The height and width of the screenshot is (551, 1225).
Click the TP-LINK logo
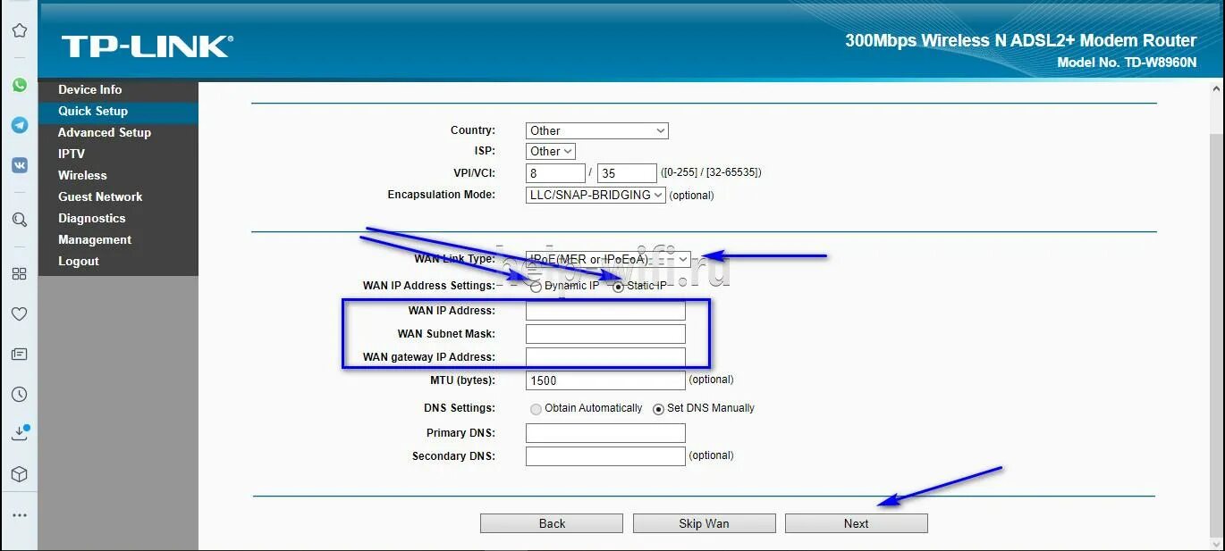(147, 46)
